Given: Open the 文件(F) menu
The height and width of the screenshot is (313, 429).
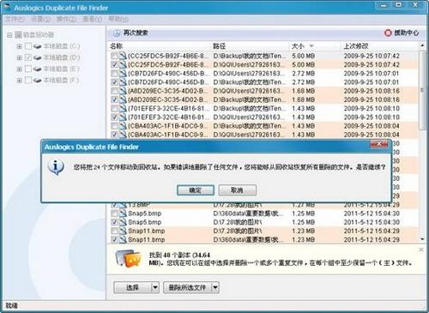Looking at the screenshot, I should [x=15, y=20].
